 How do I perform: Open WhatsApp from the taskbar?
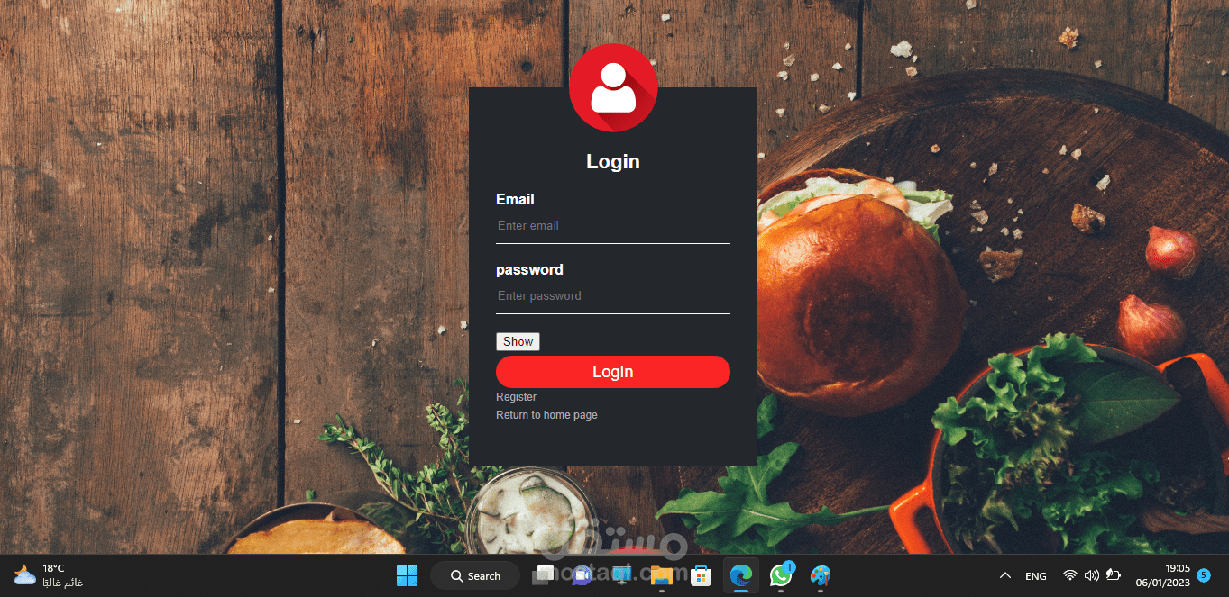(780, 575)
